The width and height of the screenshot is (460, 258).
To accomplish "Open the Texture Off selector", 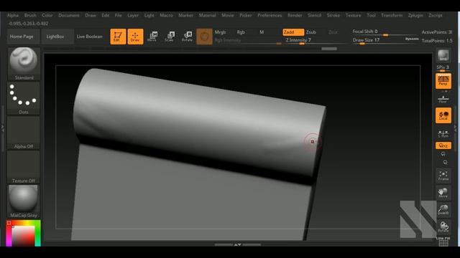I will point(24,167).
